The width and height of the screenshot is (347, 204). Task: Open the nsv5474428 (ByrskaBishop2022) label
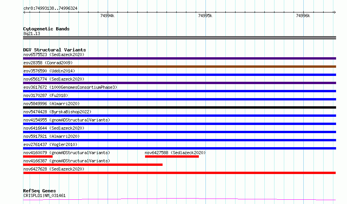click(57, 112)
